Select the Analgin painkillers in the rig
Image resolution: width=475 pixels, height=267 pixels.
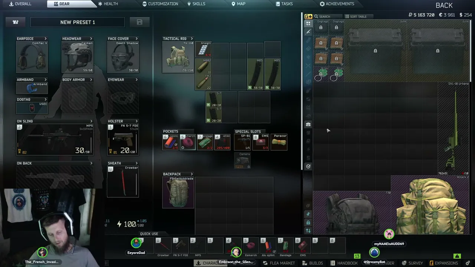click(x=203, y=49)
